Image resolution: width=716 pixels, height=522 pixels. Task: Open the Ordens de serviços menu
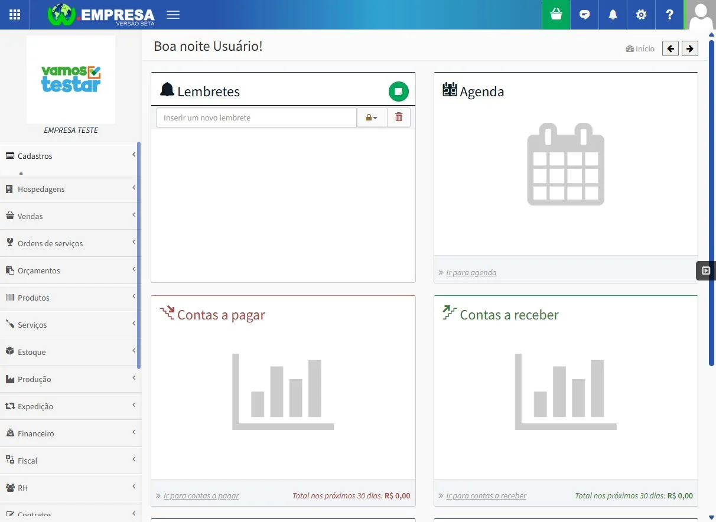pyautogui.click(x=71, y=243)
